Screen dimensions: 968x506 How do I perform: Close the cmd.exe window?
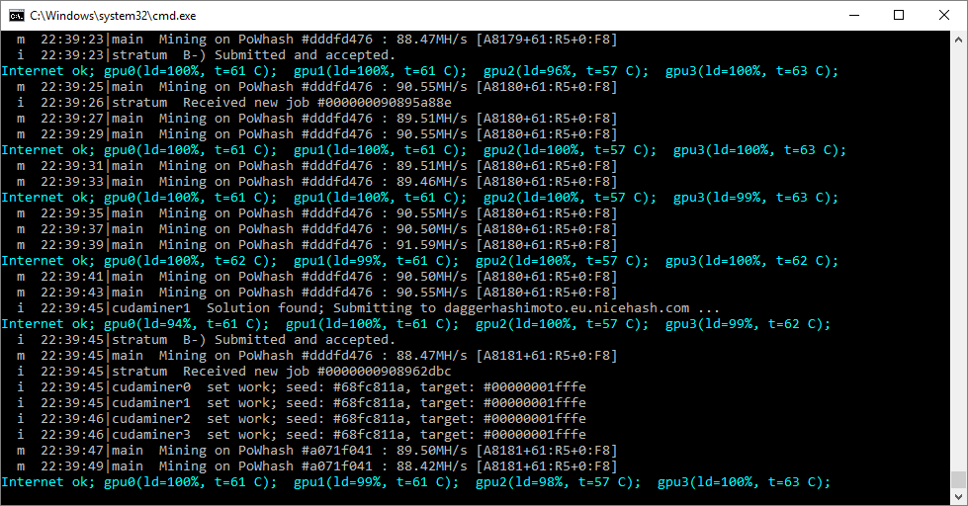[944, 16]
